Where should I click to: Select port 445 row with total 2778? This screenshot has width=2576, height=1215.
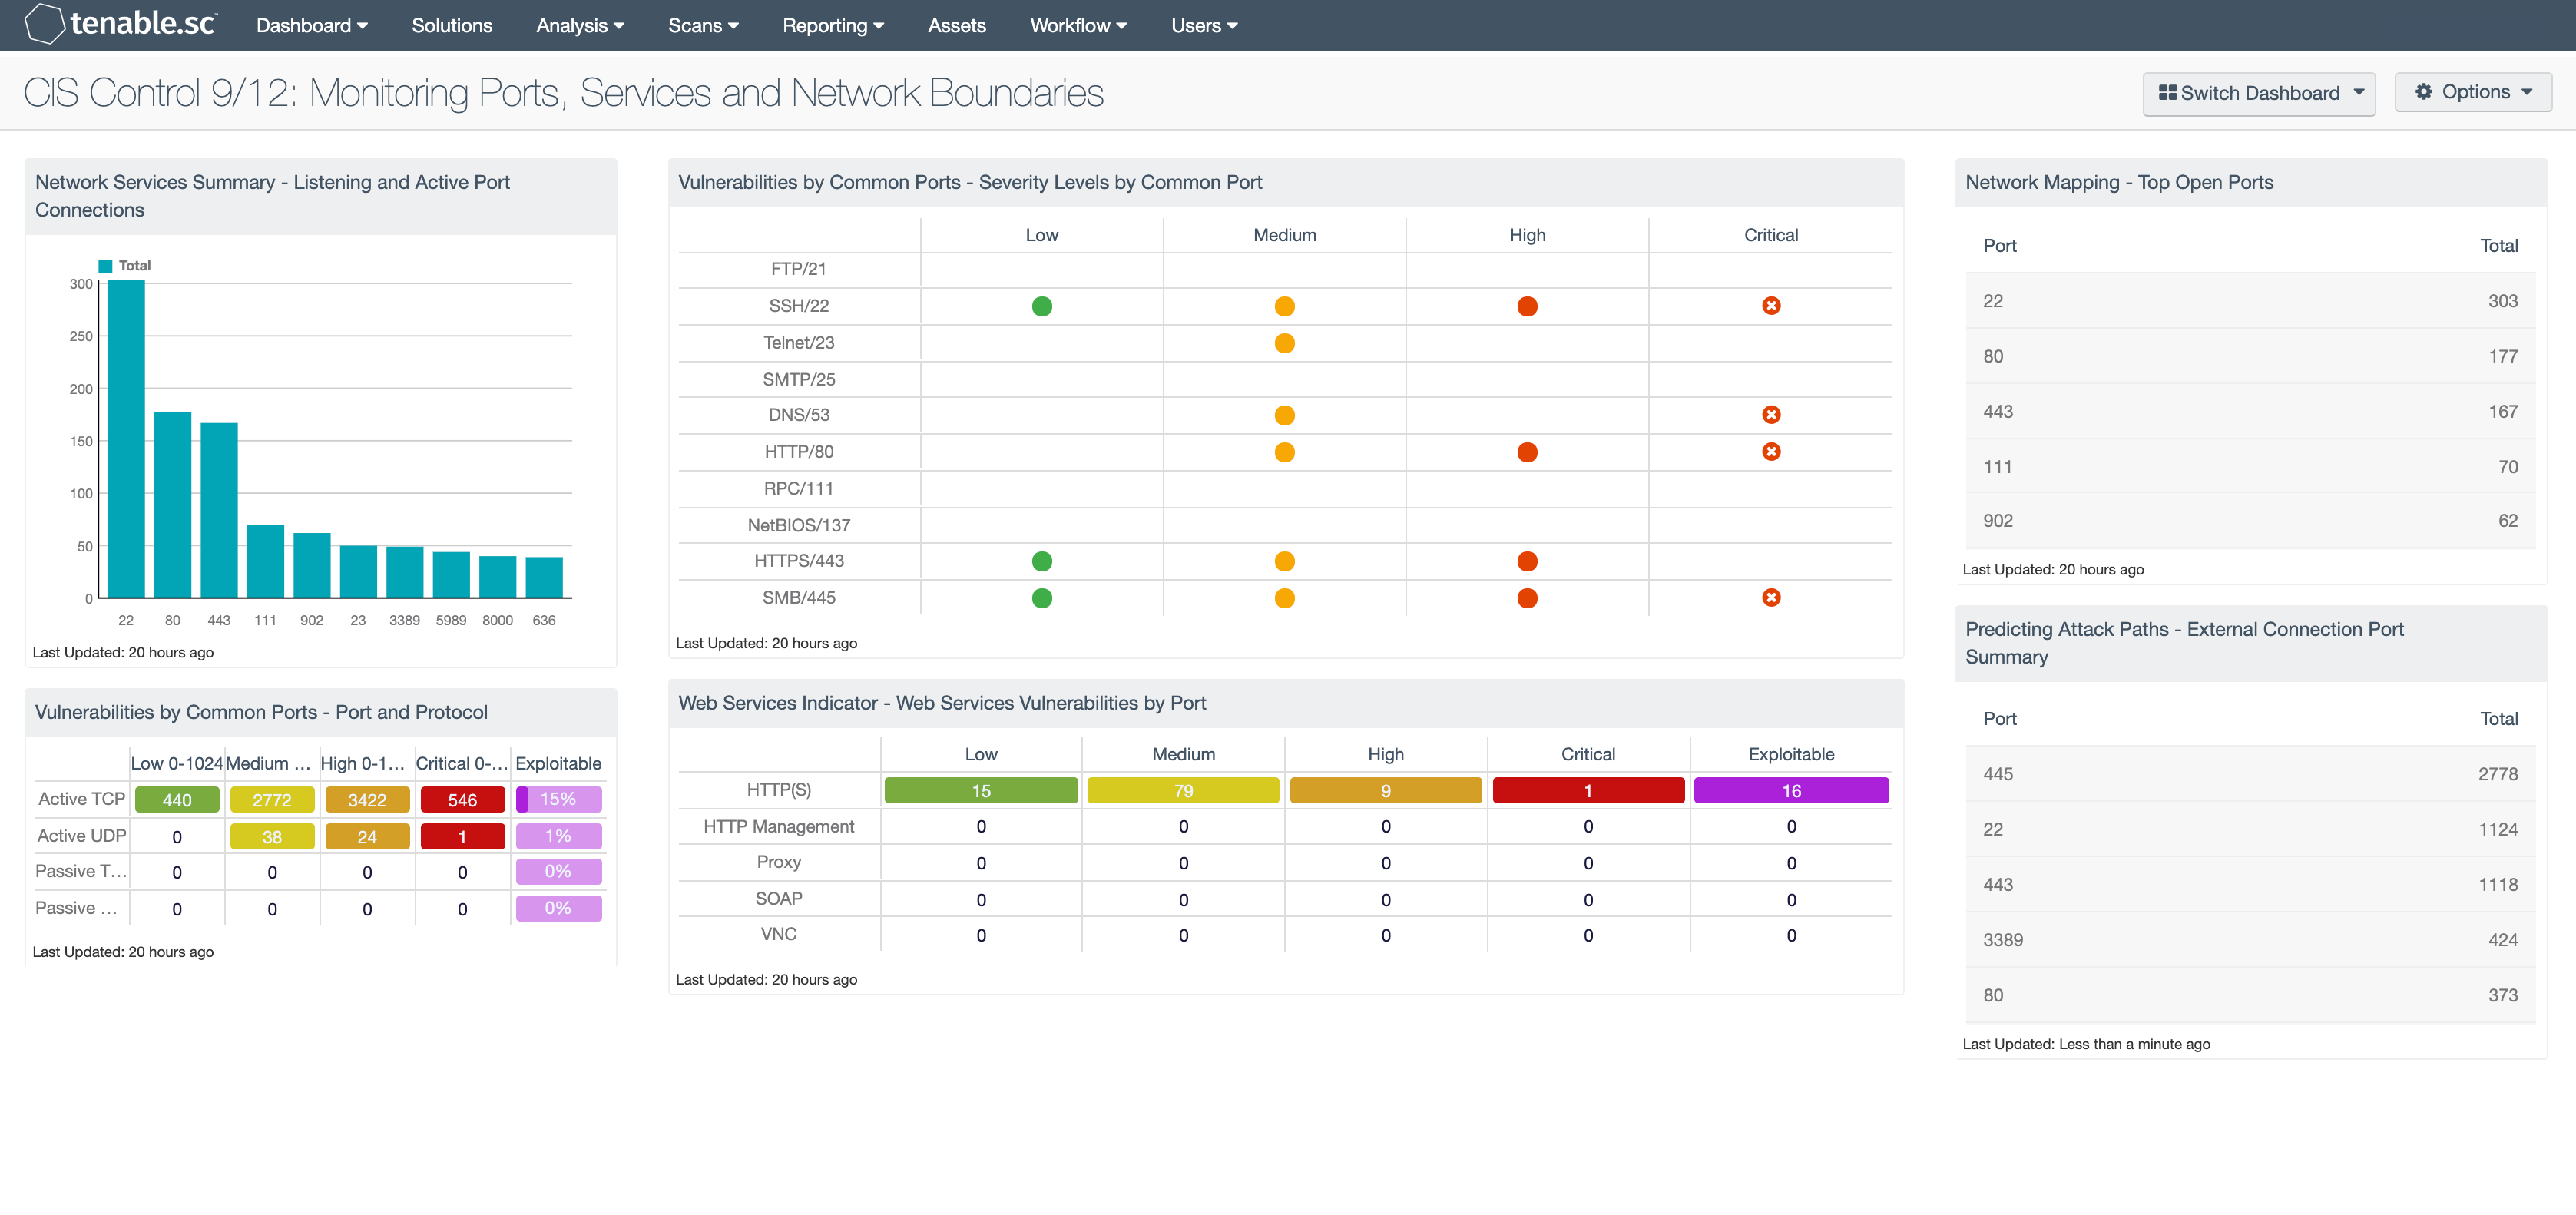point(2250,774)
